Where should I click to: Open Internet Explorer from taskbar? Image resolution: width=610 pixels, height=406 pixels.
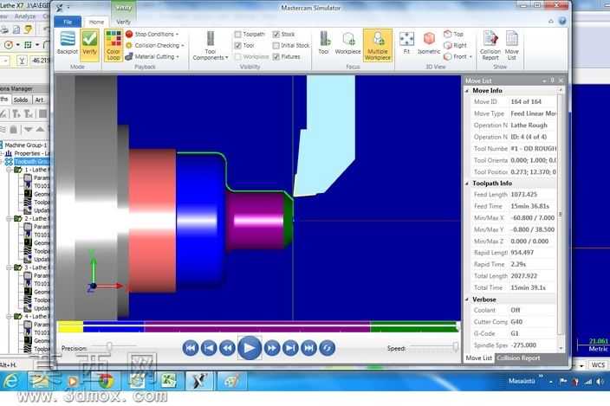point(10,381)
